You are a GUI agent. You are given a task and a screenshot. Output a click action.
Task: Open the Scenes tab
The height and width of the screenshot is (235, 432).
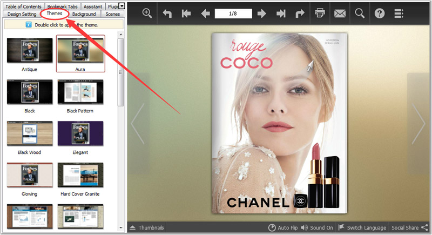point(112,14)
